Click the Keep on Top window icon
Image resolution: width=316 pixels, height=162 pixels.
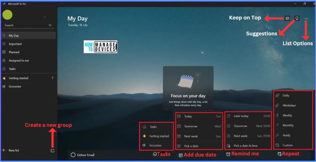pos(287,18)
